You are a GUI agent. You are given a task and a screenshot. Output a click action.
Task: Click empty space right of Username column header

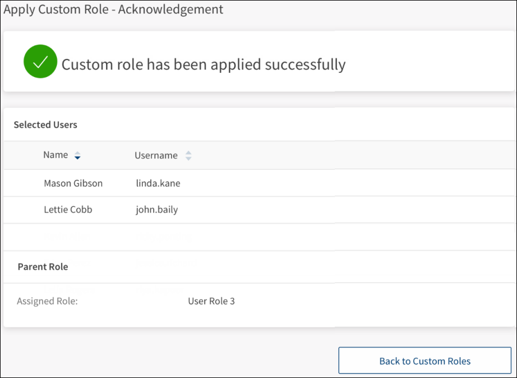tap(336, 155)
